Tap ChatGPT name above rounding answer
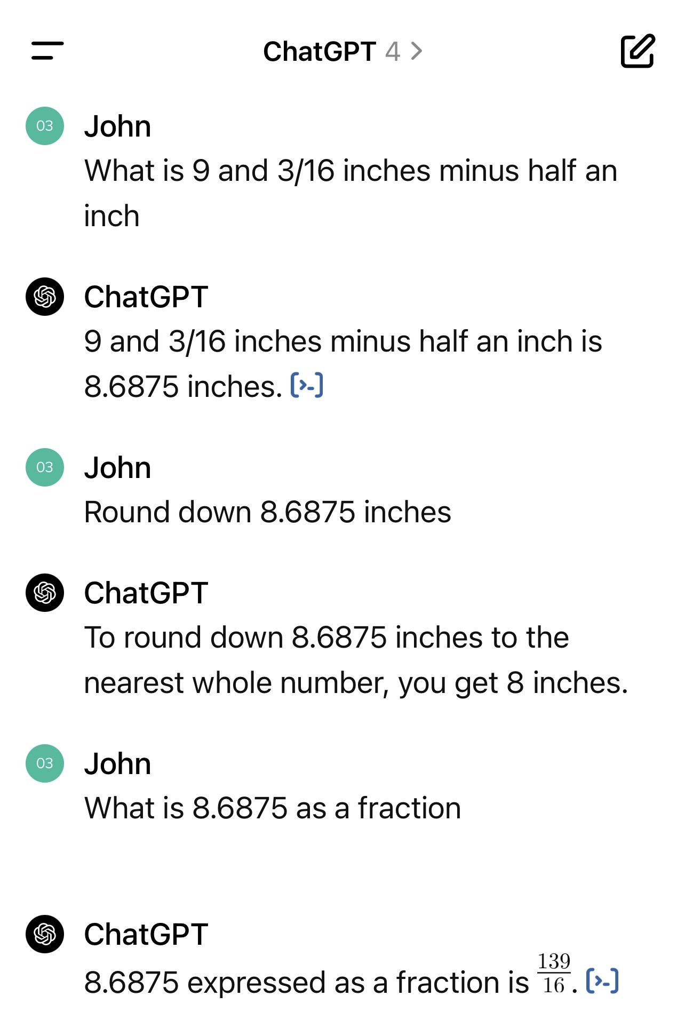685x1028 pixels. 146,593
